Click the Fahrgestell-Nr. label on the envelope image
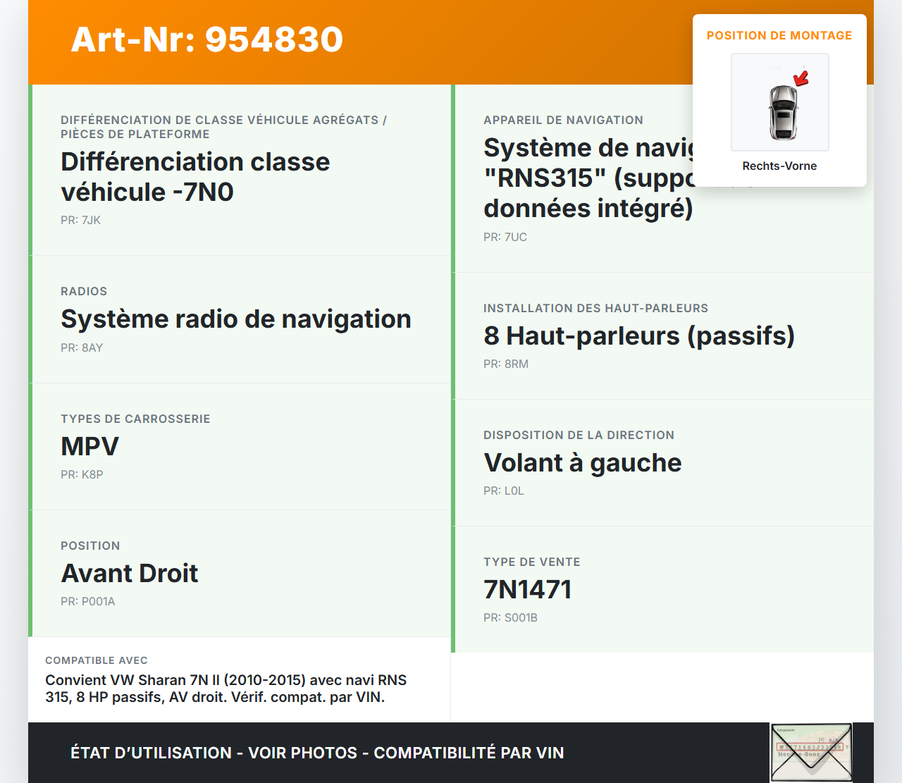The width and height of the screenshot is (902, 783). [788, 729]
